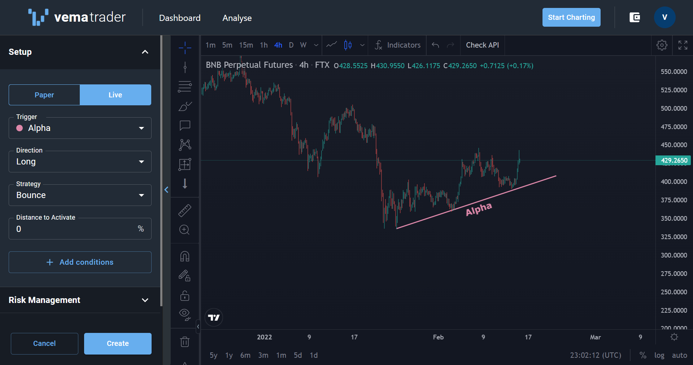
Task: Open the chart patterns tool
Action: 185,145
